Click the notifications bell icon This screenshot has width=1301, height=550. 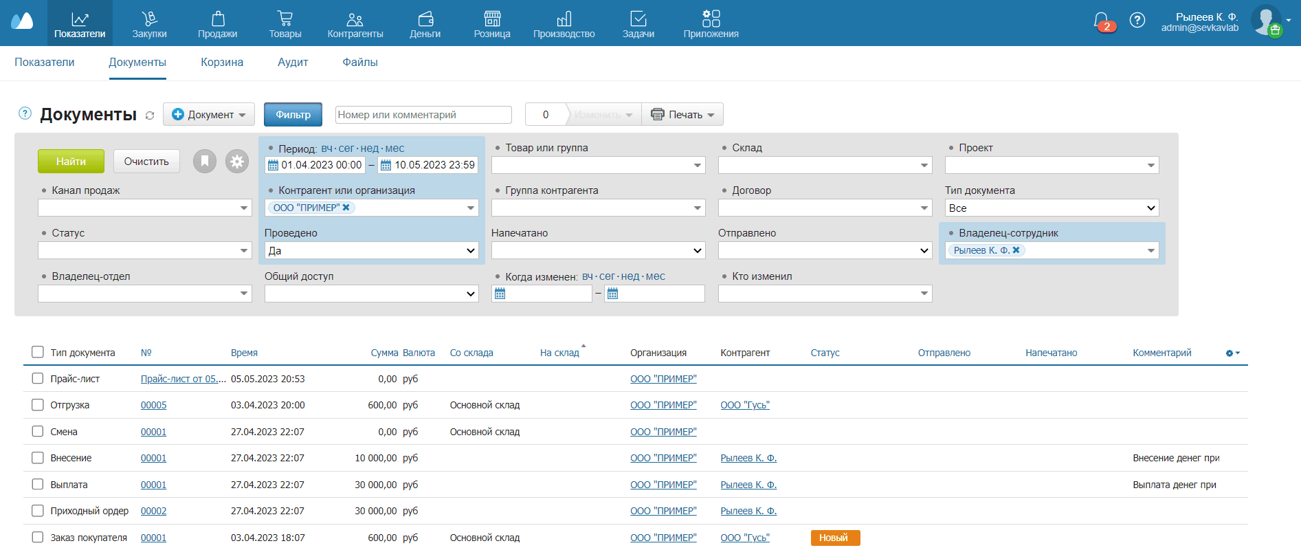pos(1102,21)
